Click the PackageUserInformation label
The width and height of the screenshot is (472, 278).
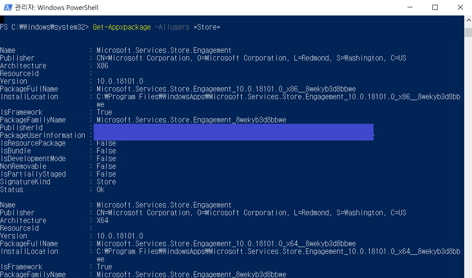tap(43, 135)
